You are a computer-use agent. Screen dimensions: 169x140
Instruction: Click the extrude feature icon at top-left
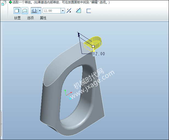[4, 3]
